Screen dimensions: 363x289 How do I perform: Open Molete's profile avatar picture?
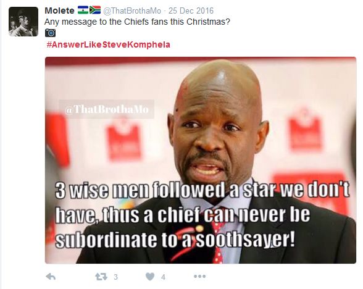click(23, 22)
